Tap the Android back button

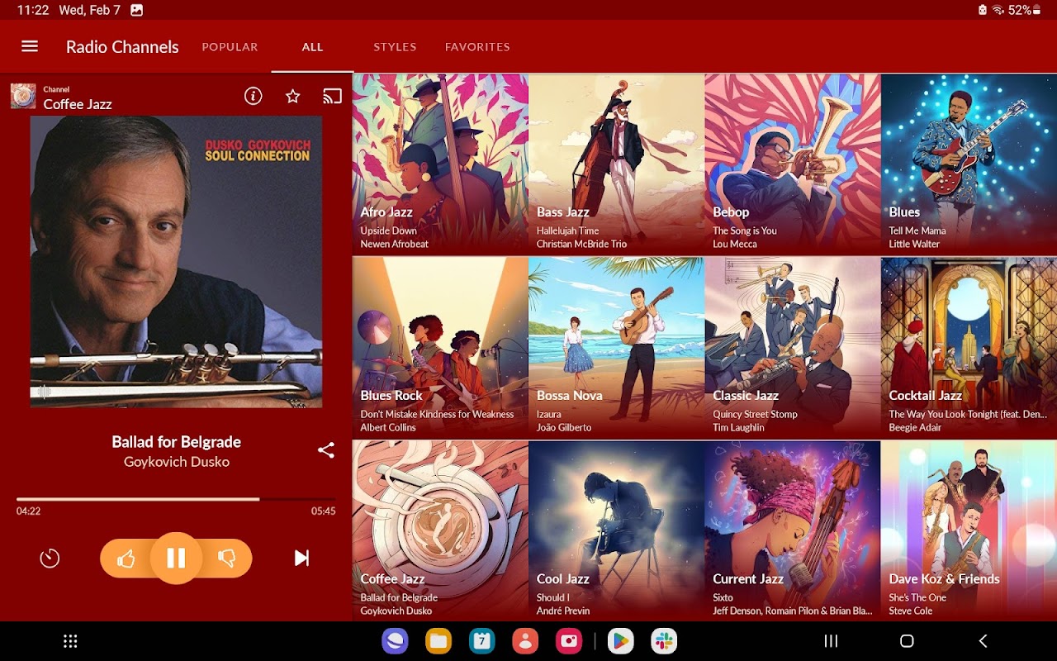[983, 641]
